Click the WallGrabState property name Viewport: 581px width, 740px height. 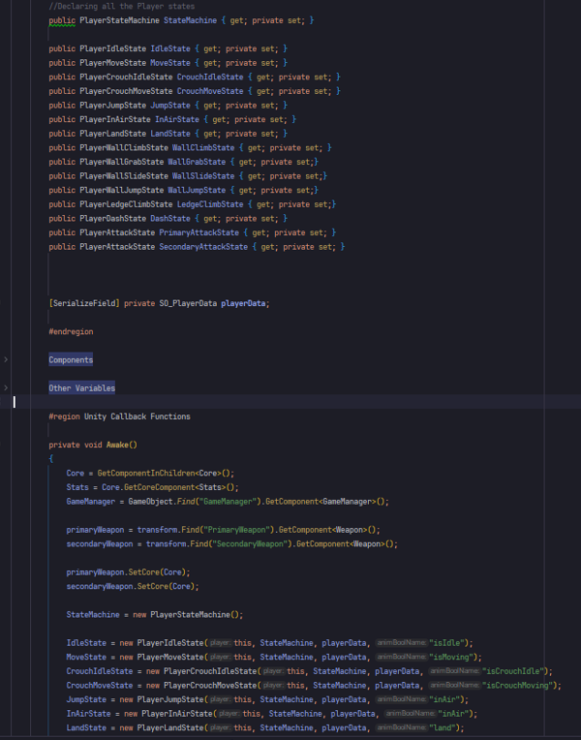point(197,163)
